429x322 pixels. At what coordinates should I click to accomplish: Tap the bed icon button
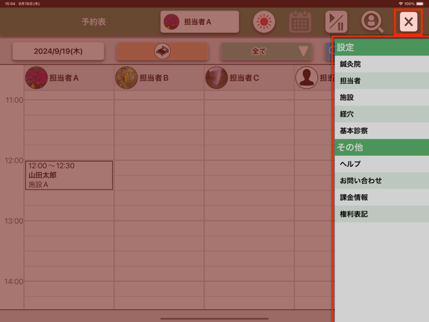click(x=162, y=52)
